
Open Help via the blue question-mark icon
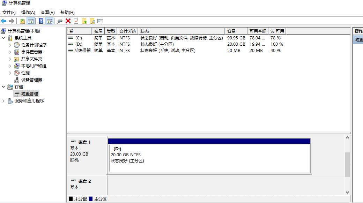41,21
